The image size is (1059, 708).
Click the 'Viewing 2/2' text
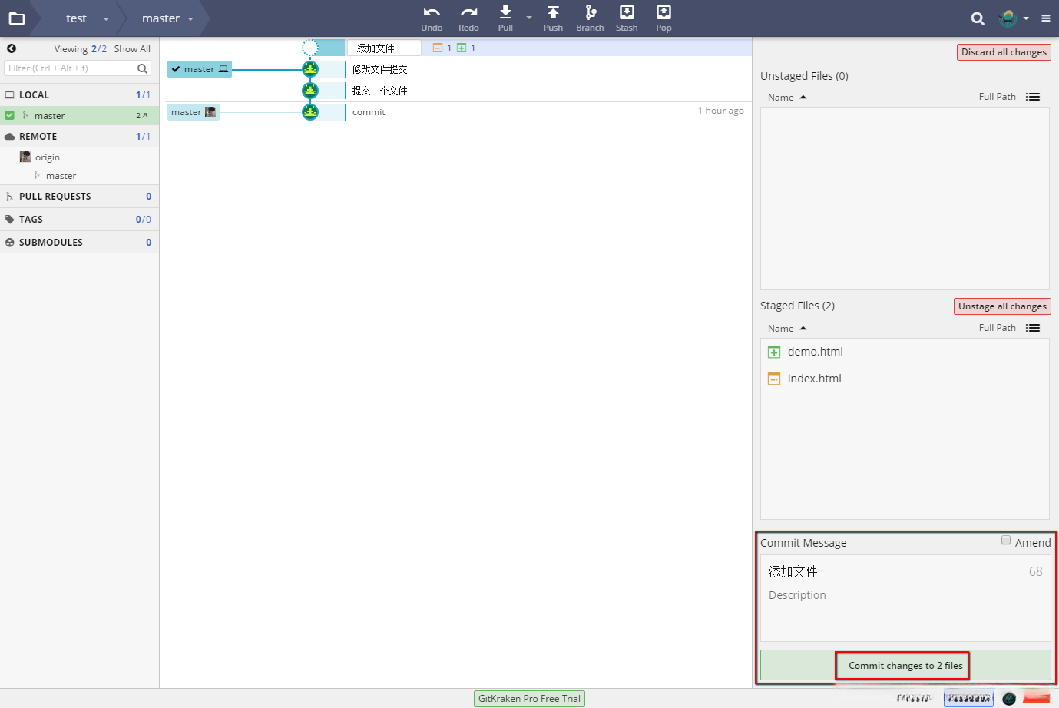coord(81,48)
